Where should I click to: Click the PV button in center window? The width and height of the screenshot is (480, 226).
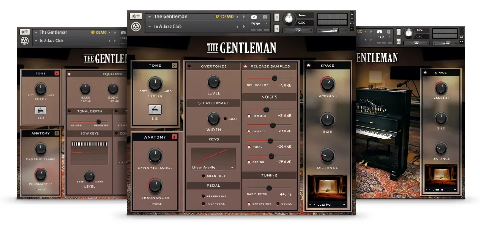click(352, 29)
